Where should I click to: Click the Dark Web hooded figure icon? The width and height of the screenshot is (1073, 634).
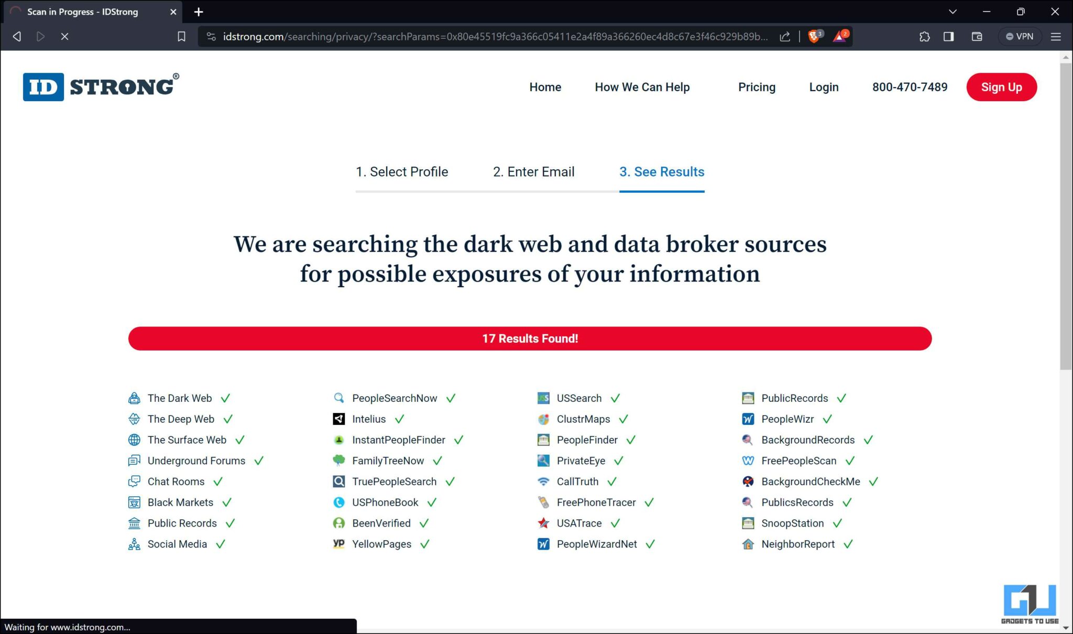click(135, 398)
